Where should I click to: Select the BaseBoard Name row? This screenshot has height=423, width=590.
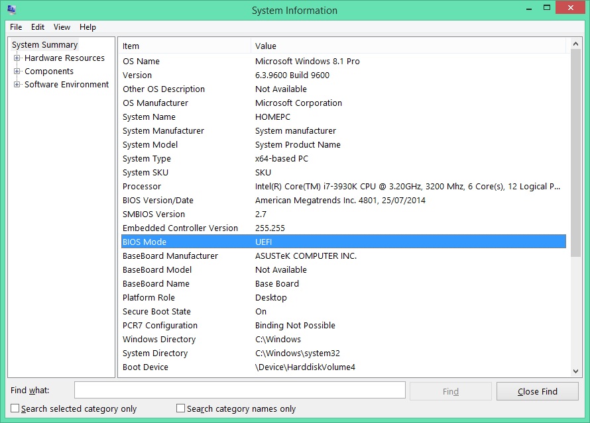click(343, 283)
